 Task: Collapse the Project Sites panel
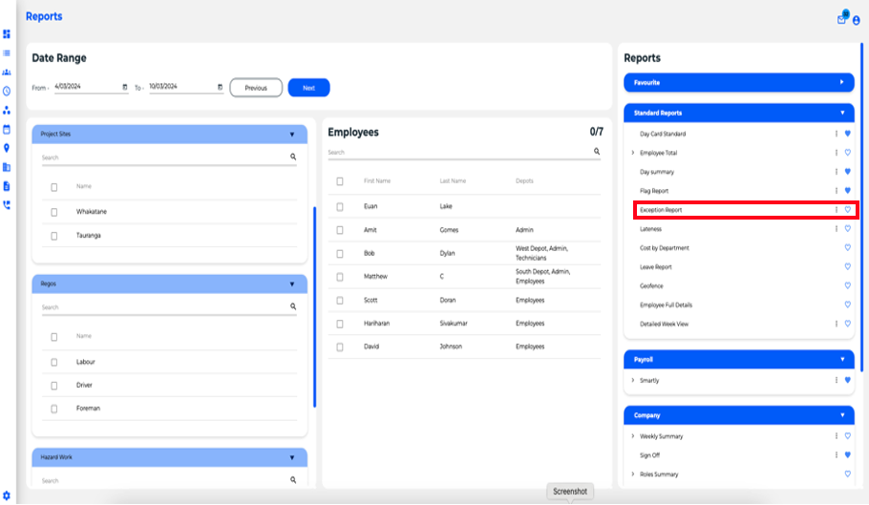pos(292,135)
